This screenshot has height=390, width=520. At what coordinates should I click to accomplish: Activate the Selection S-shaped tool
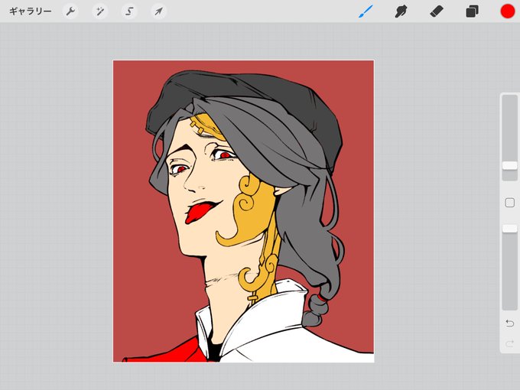pyautogui.click(x=129, y=11)
